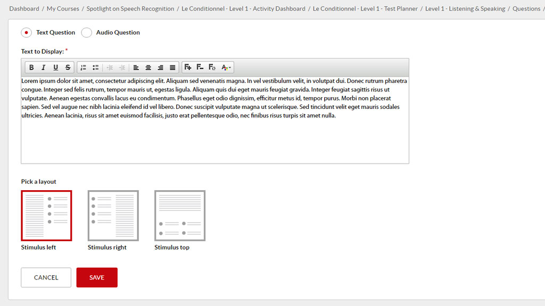Click the increase indent icon
This screenshot has height=306, width=545.
[x=122, y=67]
